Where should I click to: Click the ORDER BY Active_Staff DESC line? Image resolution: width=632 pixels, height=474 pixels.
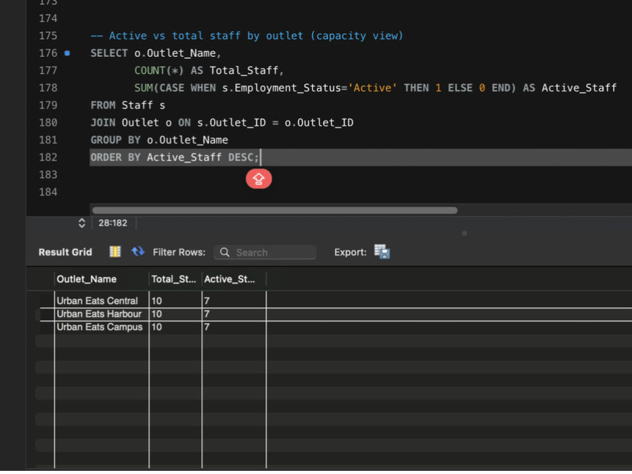pos(174,157)
